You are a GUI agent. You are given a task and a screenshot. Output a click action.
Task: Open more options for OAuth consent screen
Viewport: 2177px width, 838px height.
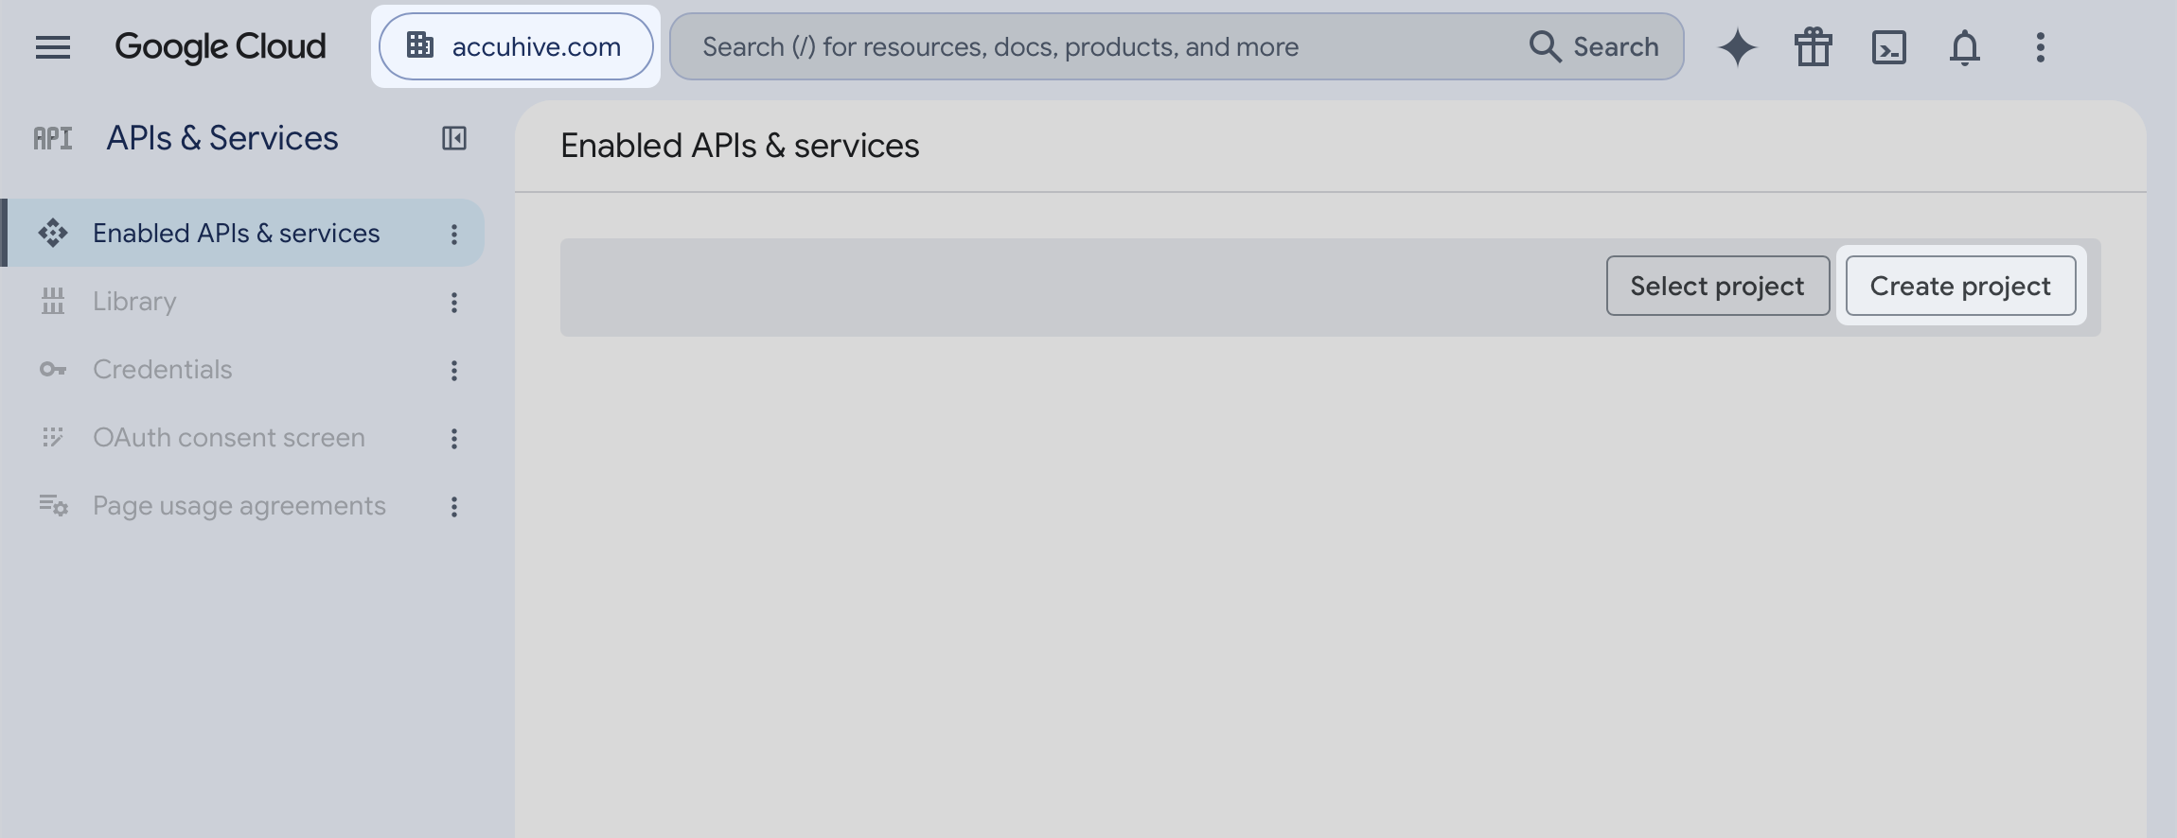pyautogui.click(x=454, y=438)
